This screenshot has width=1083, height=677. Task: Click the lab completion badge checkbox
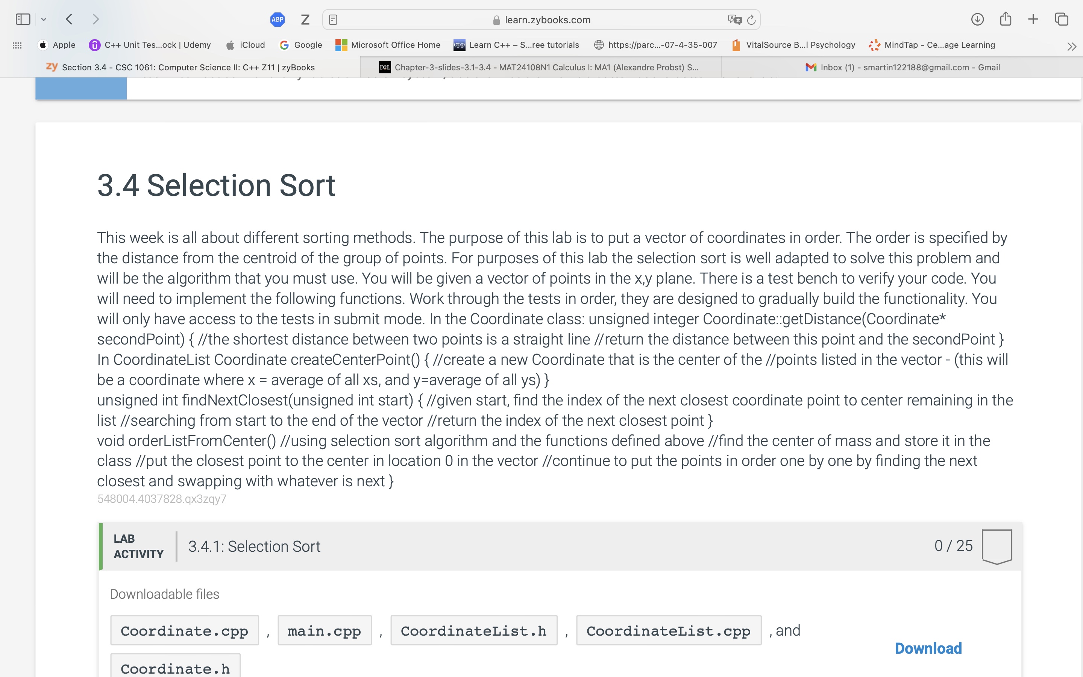coord(997,546)
